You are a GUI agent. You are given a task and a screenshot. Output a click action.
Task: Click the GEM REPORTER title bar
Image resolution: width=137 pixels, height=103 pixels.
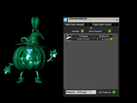click(91, 20)
